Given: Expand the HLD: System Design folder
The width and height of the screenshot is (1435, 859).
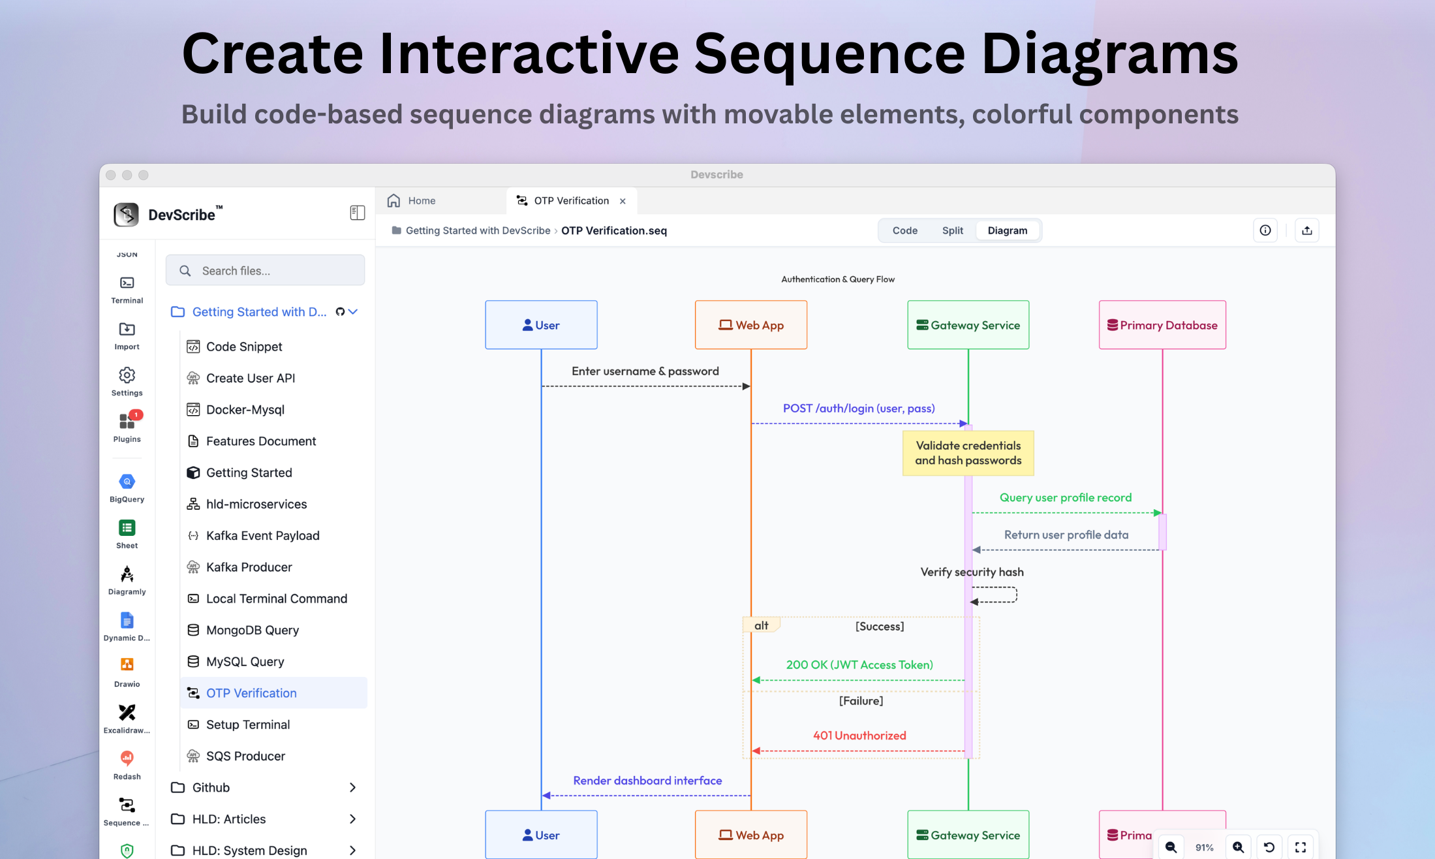Looking at the screenshot, I should click(x=352, y=851).
